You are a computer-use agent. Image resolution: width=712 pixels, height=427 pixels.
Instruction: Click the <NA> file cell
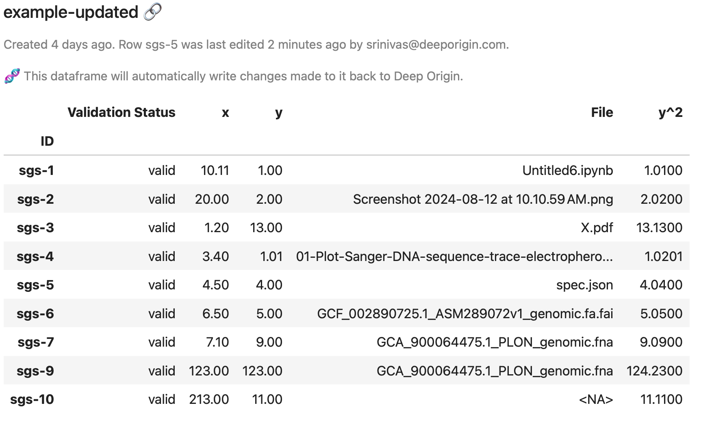(596, 399)
